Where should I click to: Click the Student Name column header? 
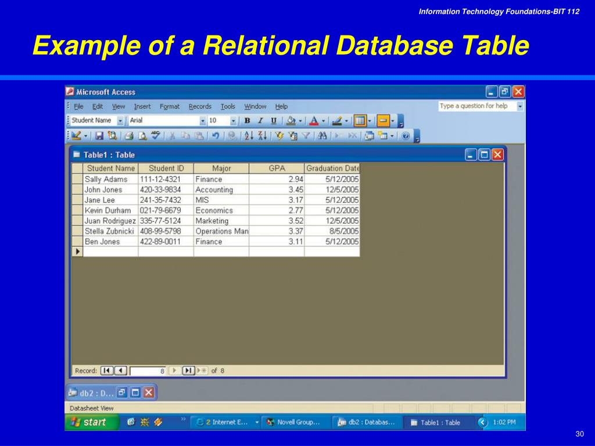110,168
